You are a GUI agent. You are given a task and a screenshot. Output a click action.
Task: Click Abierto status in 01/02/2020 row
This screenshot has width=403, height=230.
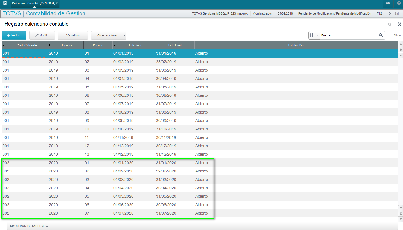coord(201,171)
